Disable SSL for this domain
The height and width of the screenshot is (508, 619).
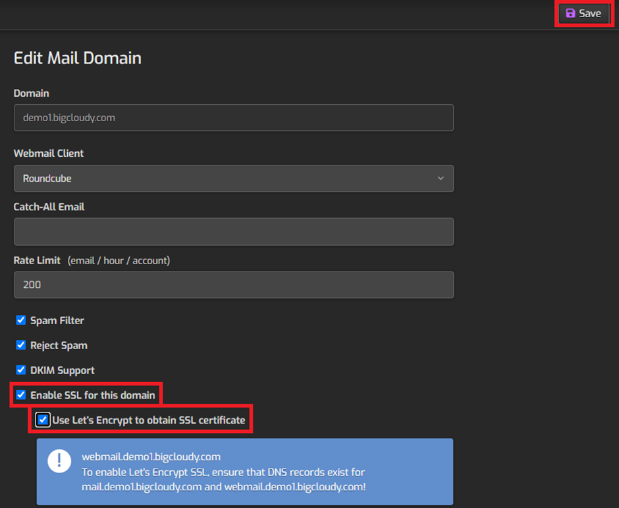(x=20, y=395)
